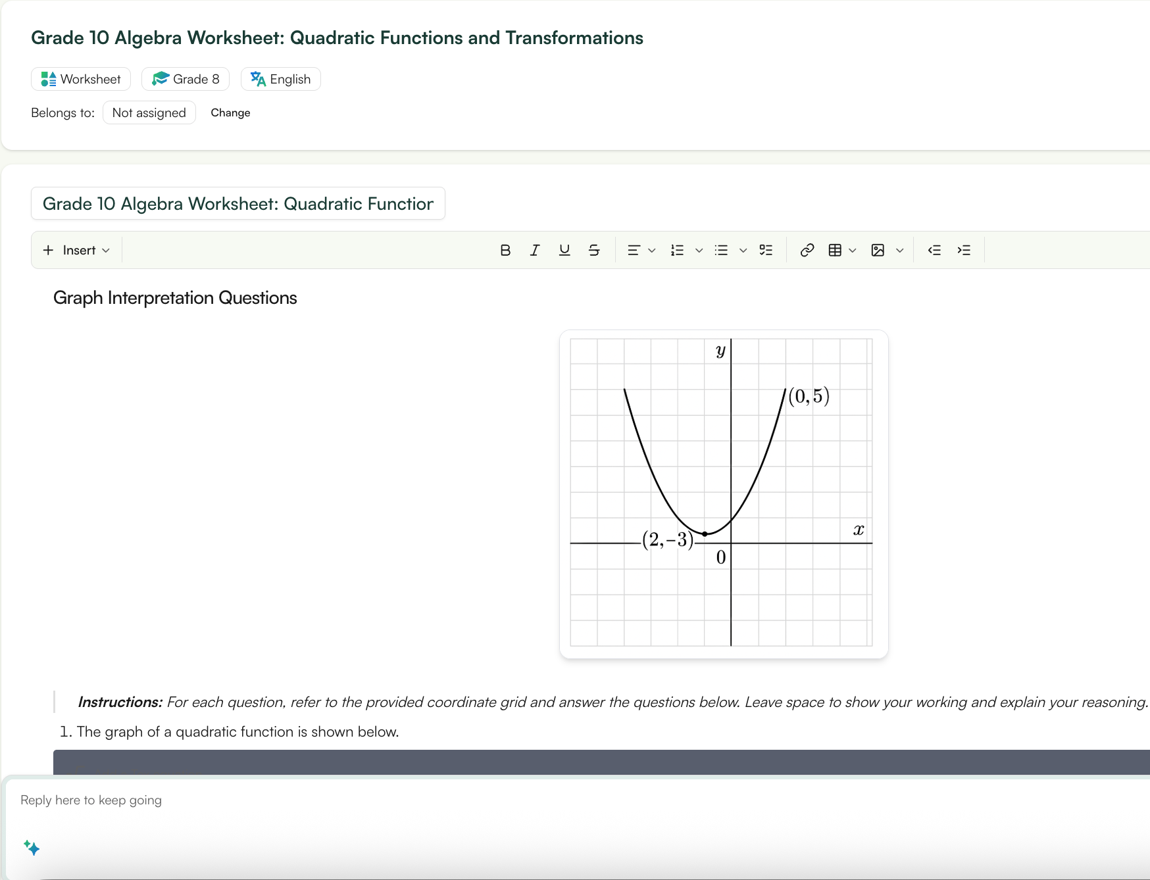
Task: Click the Change assignment link
Action: click(x=230, y=112)
